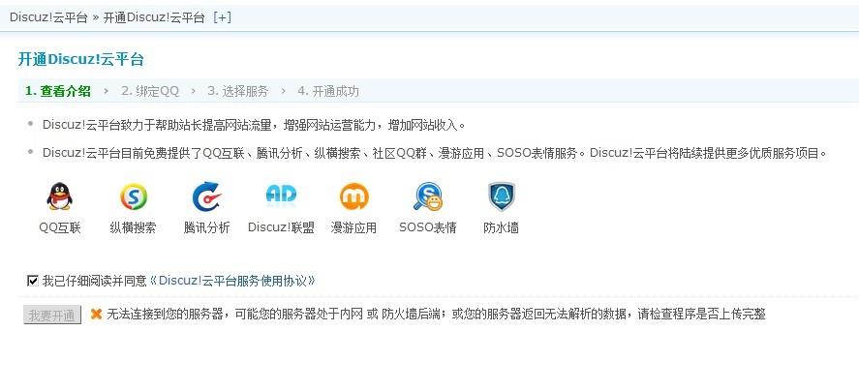Uncheck the 我已仔细阅读并同意 checkbox
The width and height of the screenshot is (859, 391).
pos(32,282)
